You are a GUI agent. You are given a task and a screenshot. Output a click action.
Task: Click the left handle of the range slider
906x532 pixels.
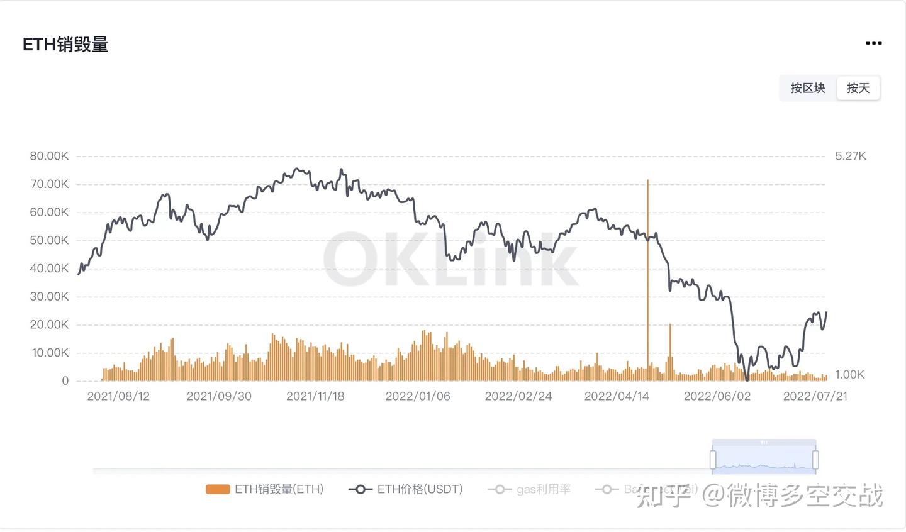pos(713,459)
